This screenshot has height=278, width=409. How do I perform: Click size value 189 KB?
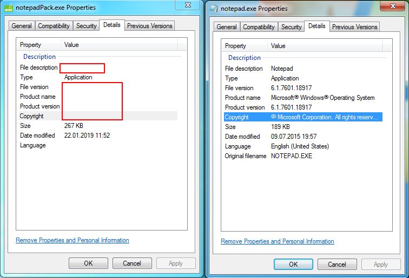[280, 127]
